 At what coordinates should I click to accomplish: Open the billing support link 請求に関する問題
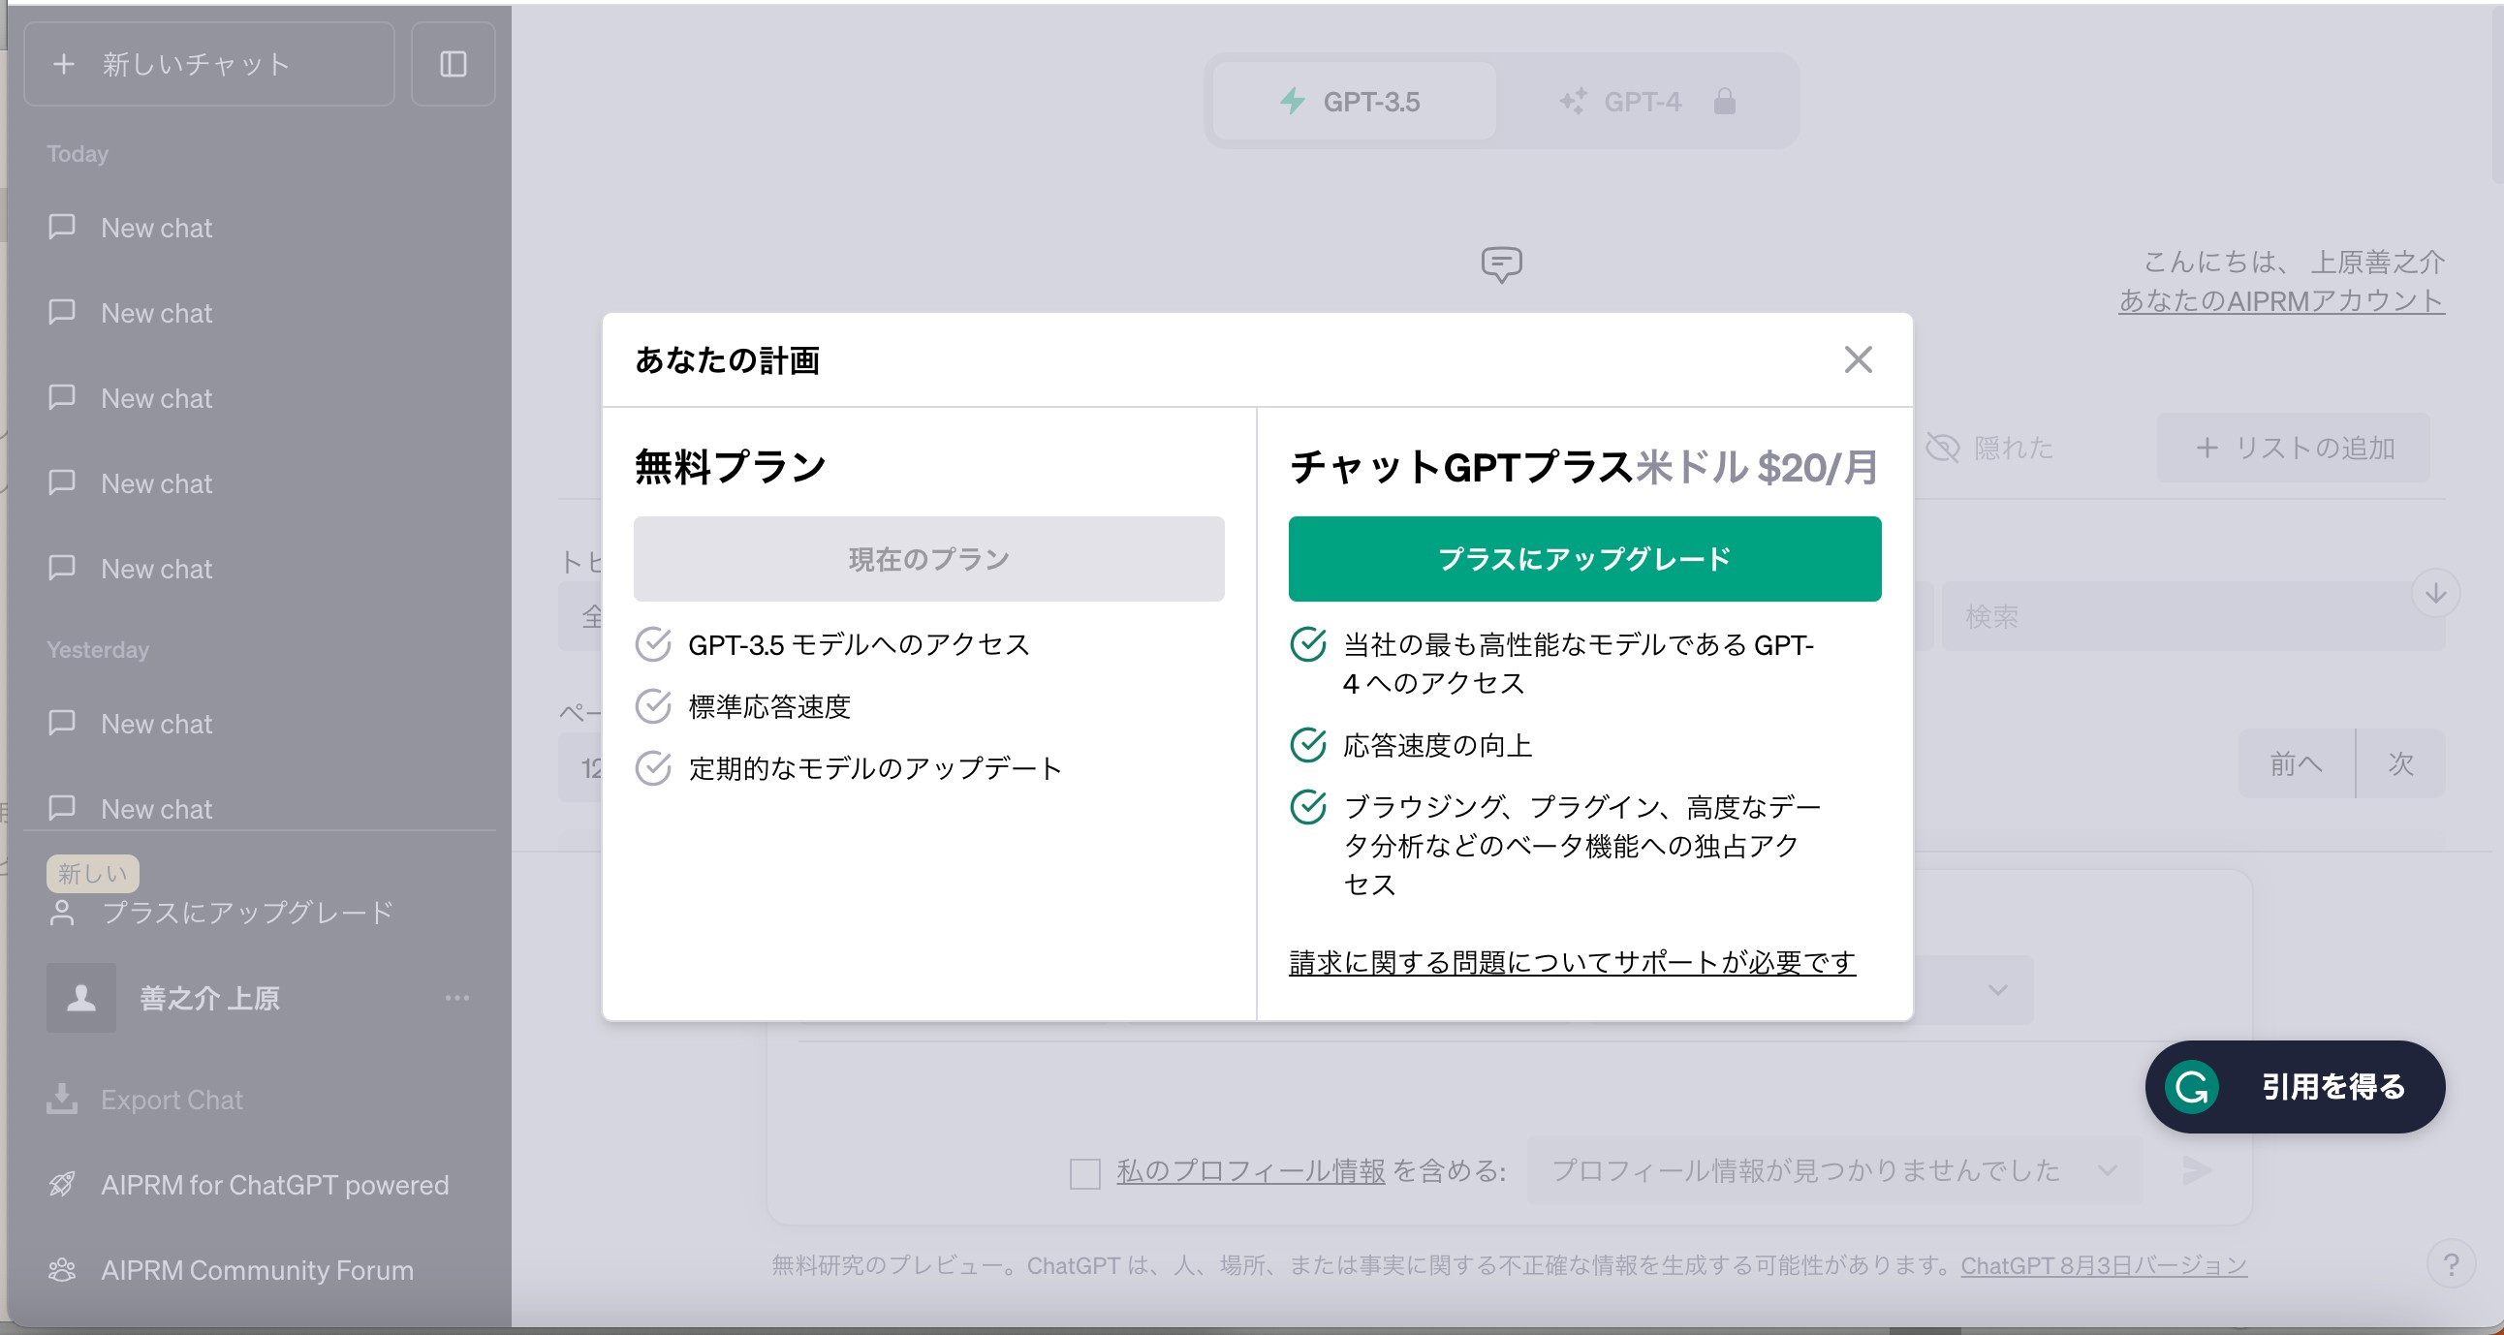tap(1572, 962)
